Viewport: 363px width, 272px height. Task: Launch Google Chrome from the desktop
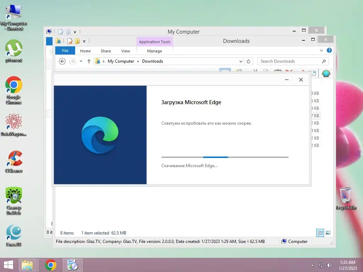14,90
